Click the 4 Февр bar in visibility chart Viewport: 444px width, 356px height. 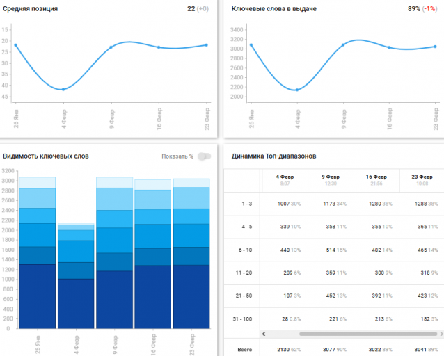coord(76,276)
